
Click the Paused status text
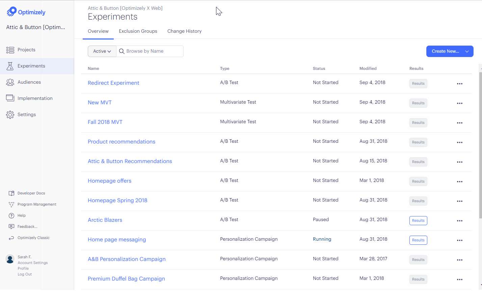coord(321,219)
